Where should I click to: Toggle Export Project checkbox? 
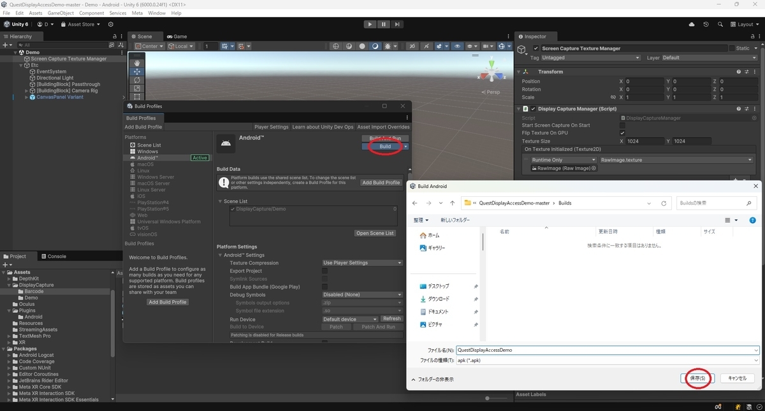click(x=324, y=271)
